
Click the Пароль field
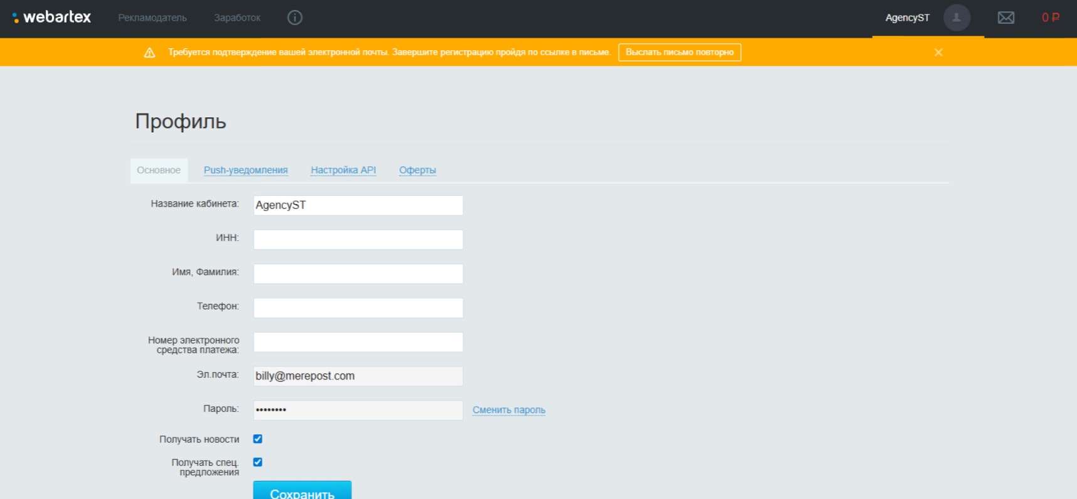coord(358,410)
